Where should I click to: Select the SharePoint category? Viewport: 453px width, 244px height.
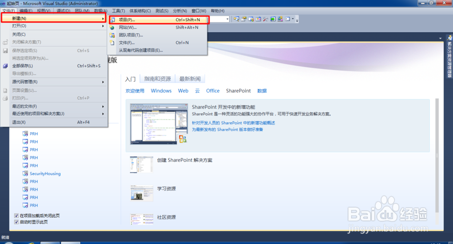[x=238, y=91]
